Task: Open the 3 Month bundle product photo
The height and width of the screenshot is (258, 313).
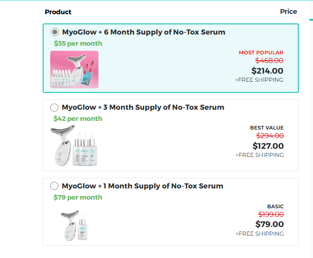Action: click(75, 146)
